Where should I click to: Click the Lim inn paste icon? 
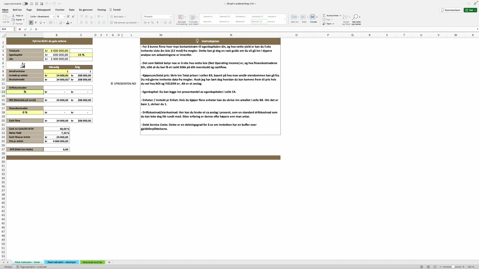6,18
